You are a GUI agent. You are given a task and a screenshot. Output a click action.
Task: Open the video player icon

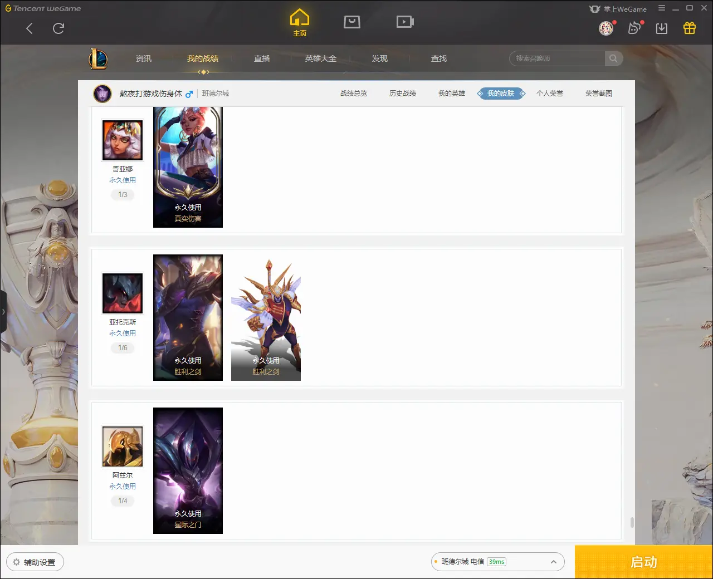[405, 22]
